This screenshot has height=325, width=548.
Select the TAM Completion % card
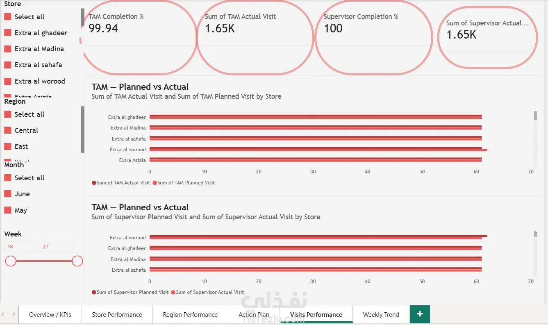(x=138, y=37)
